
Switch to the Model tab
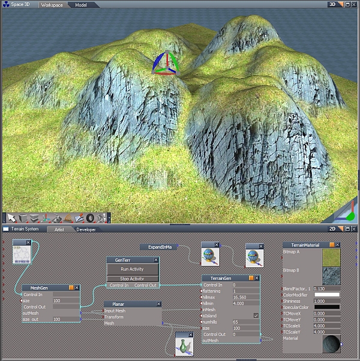[x=81, y=5]
